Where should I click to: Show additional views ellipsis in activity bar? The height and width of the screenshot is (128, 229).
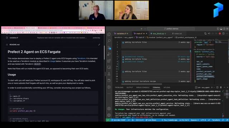109,94
